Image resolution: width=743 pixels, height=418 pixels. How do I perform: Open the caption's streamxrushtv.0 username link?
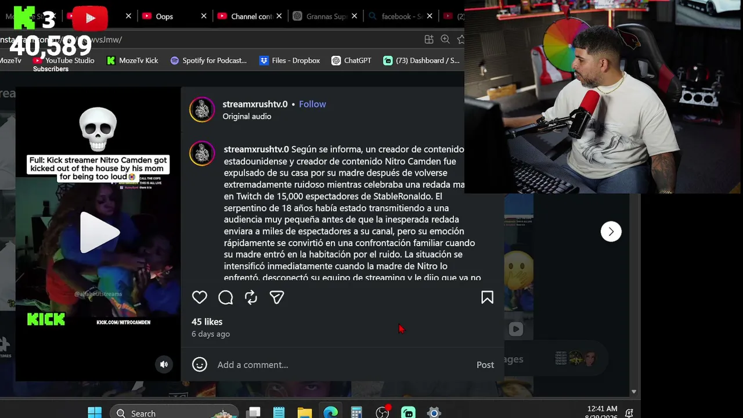pos(257,149)
